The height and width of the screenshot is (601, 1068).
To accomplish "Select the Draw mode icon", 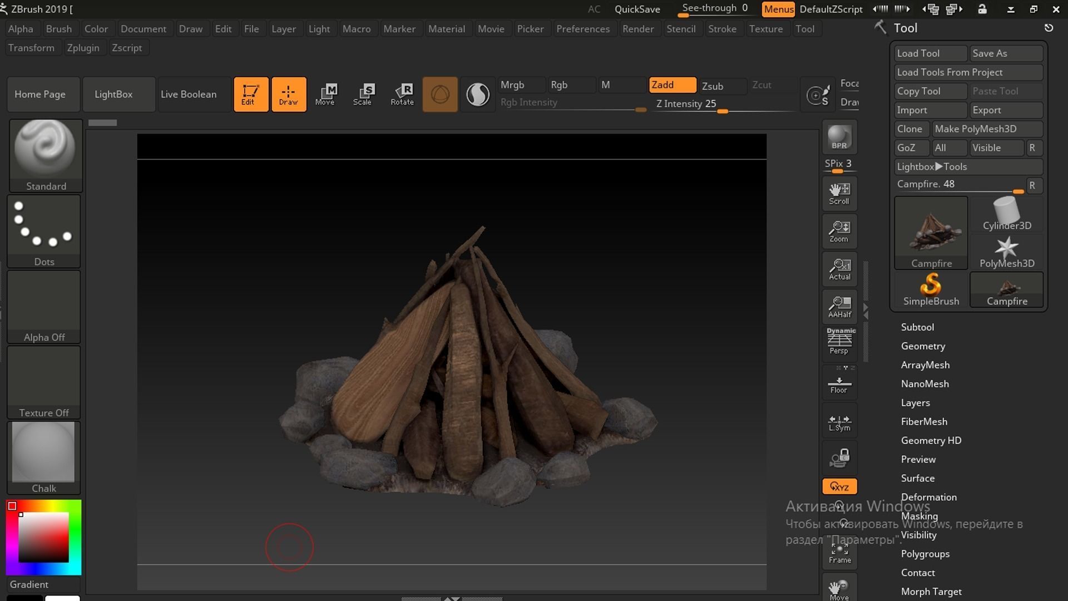I will coord(289,95).
